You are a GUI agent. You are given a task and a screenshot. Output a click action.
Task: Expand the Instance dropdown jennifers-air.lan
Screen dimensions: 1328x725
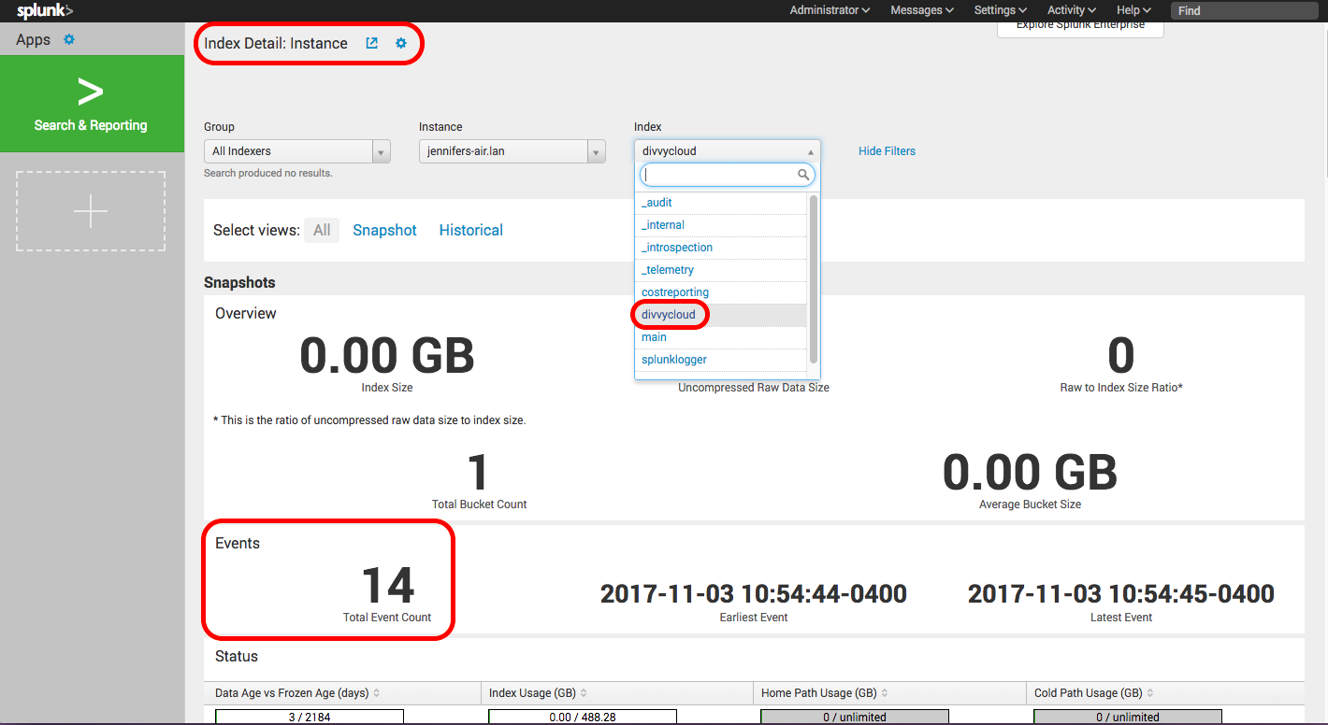pyautogui.click(x=512, y=151)
